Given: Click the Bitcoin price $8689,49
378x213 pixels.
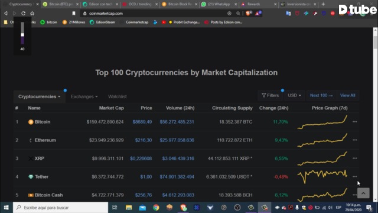Looking at the screenshot, I should click(142, 122).
